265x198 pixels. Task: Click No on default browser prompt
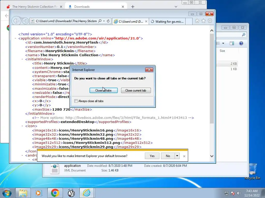pyautogui.click(x=168, y=156)
